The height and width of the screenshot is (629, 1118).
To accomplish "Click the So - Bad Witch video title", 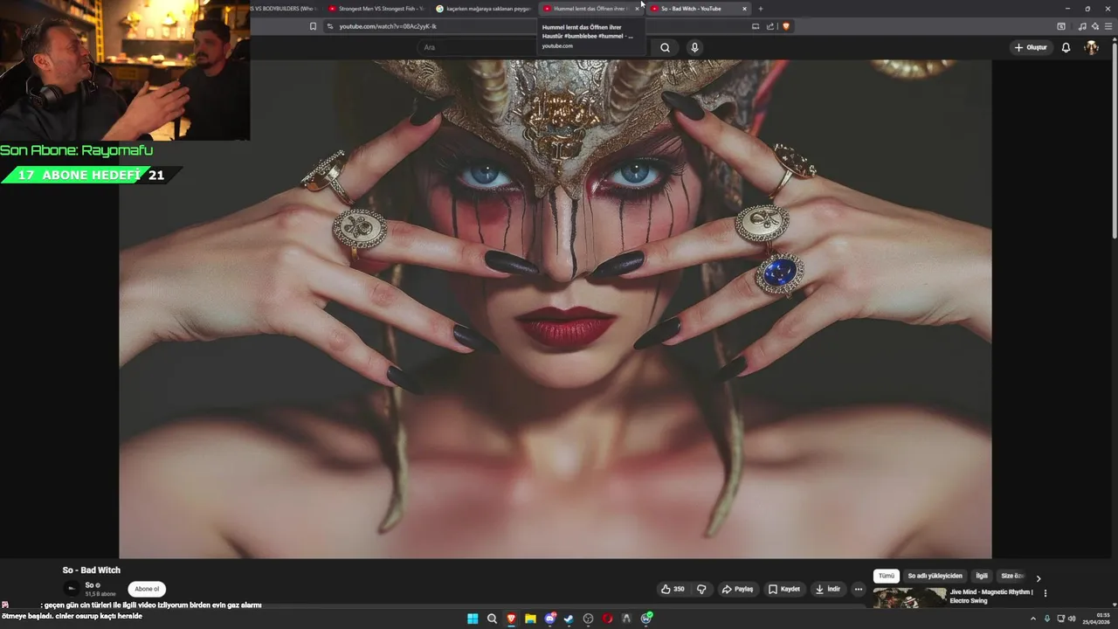I will click(x=92, y=570).
